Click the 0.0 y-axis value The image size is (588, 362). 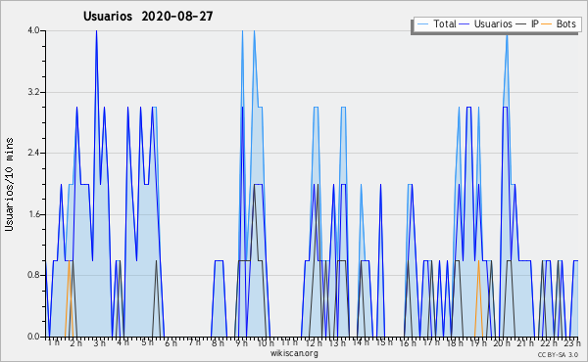click(33, 337)
